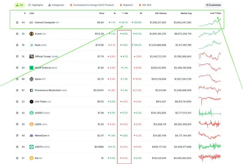
Task: Favorite Official Trump coin star
Action: click(17, 56)
